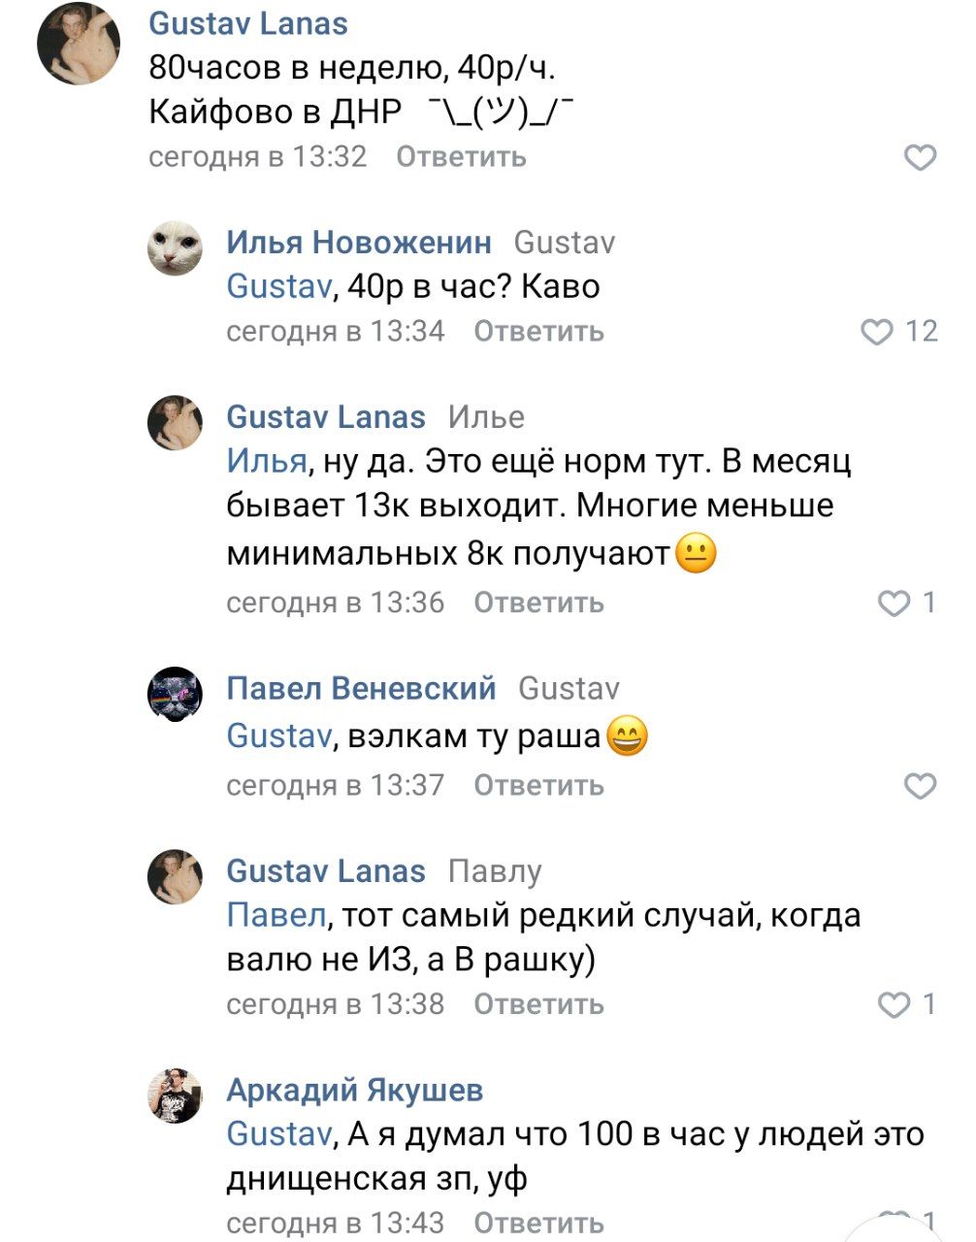Viewport: 976px width, 1242px height.
Task: Open the 'сегодня в 13:36' timestamp
Action: (335, 604)
